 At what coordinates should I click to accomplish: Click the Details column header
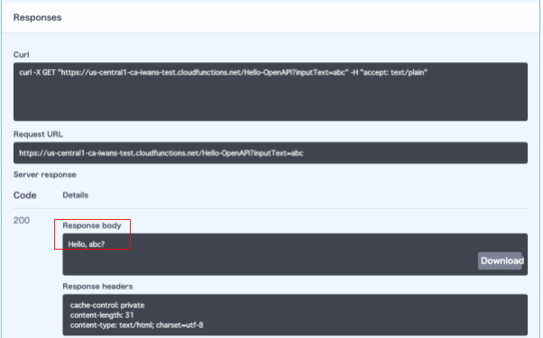(76, 195)
